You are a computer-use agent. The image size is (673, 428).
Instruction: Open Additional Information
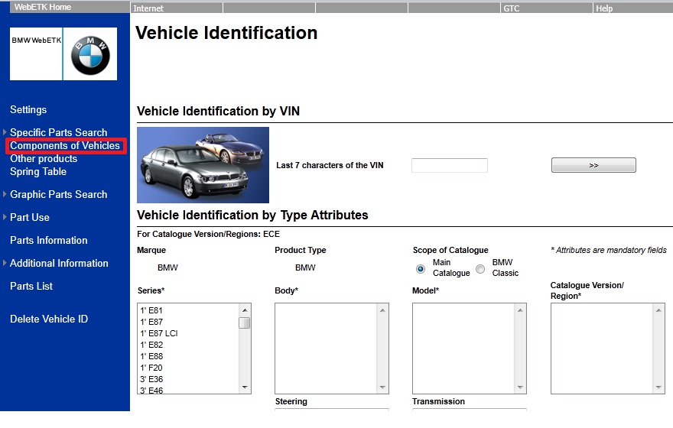(59, 264)
